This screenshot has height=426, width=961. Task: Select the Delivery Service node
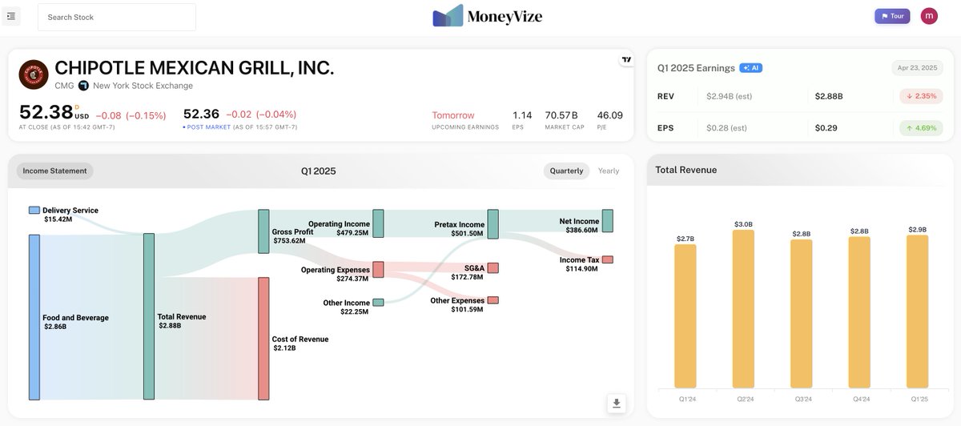point(34,210)
